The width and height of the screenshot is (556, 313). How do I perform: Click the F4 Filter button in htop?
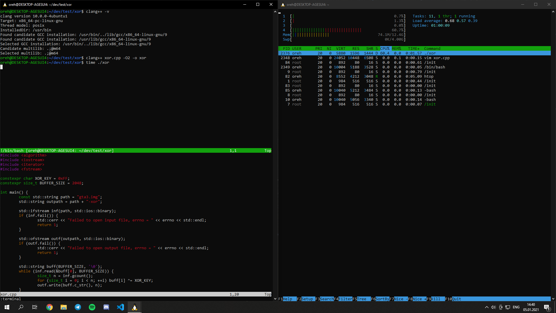(x=343, y=299)
